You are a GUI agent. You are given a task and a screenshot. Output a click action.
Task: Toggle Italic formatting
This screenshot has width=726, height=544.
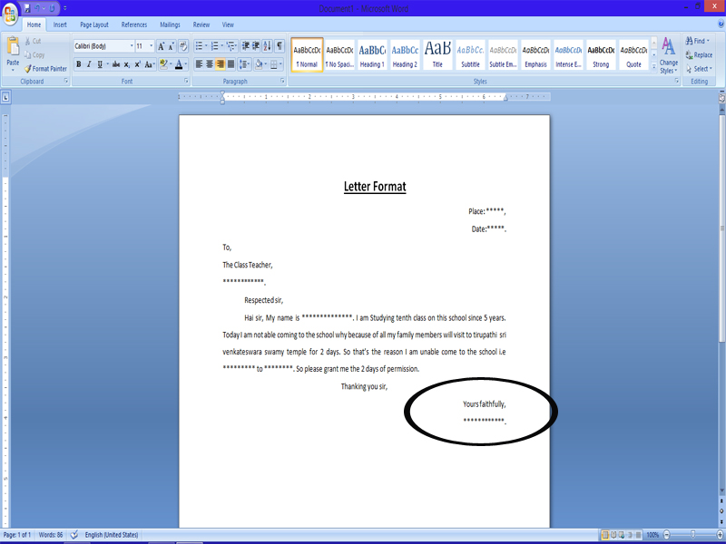point(89,63)
